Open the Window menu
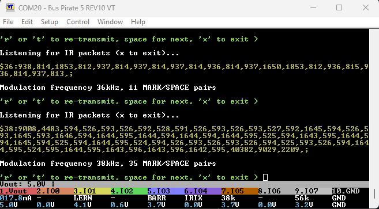Viewport: 379px width, 209px height. tap(110, 22)
